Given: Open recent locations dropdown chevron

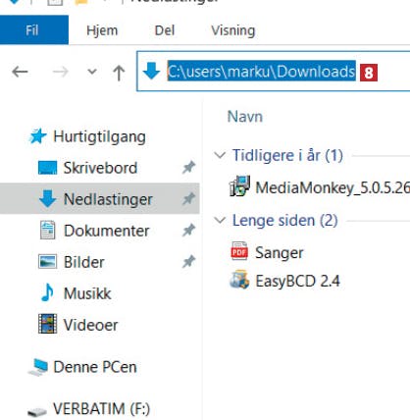Looking at the screenshot, I should pyautogui.click(x=92, y=71).
